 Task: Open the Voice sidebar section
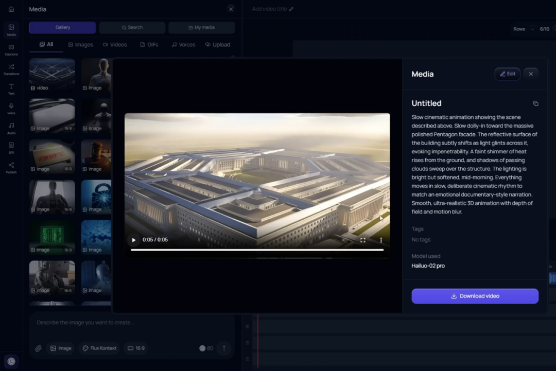(11, 109)
